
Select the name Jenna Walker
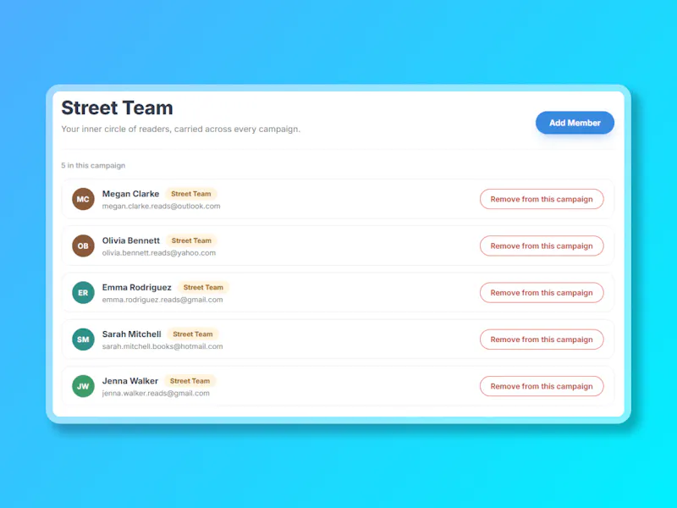coord(130,380)
